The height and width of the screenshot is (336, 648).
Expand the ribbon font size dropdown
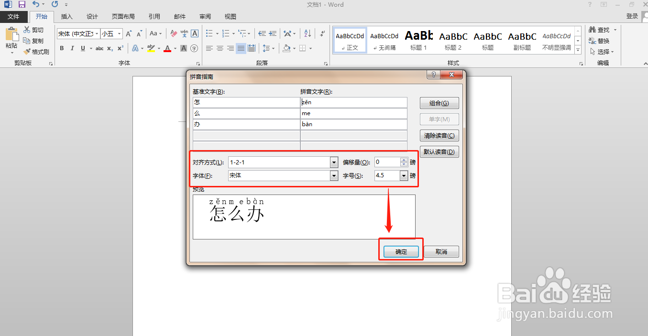tap(119, 33)
